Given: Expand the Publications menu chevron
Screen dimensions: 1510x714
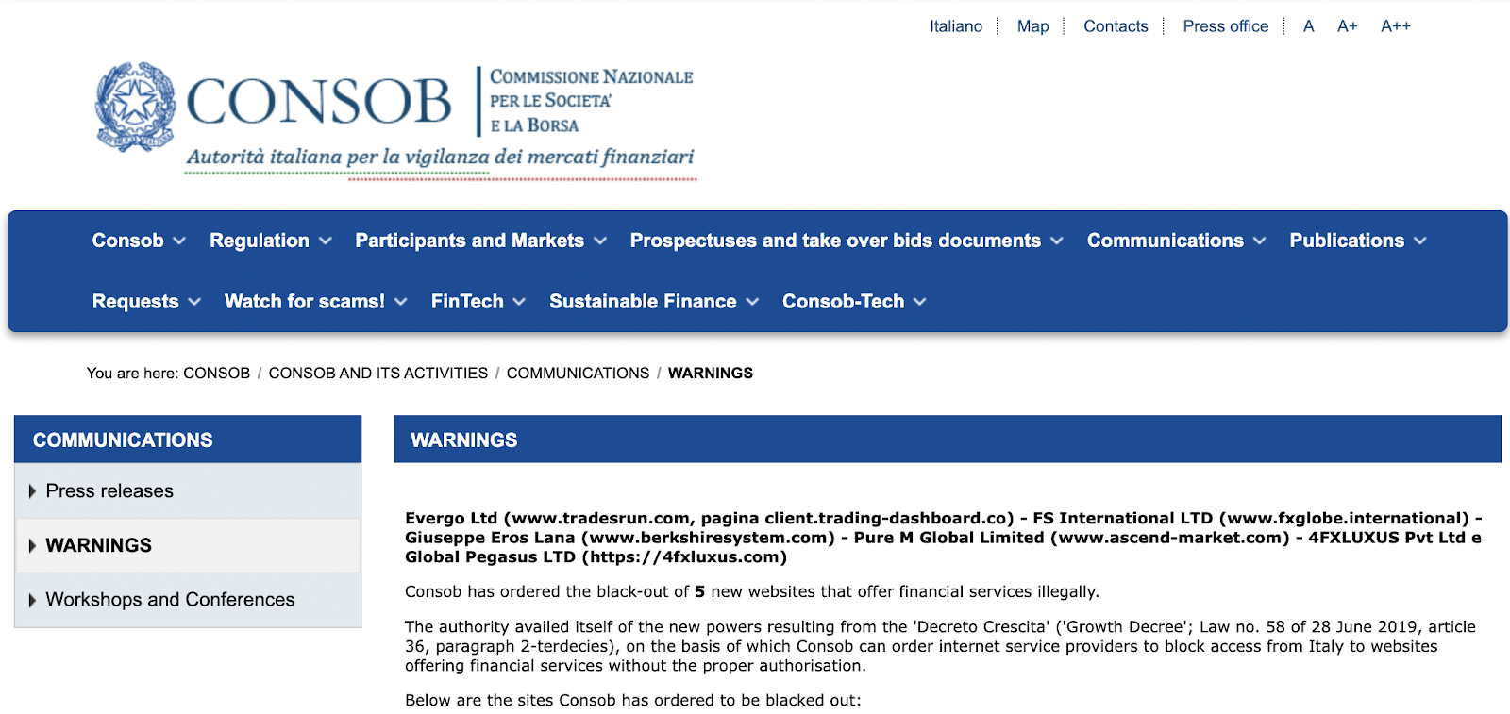Looking at the screenshot, I should pos(1420,241).
